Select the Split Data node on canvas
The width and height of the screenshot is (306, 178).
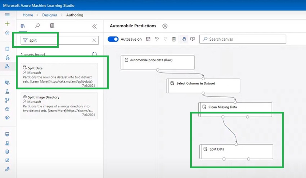236,152
